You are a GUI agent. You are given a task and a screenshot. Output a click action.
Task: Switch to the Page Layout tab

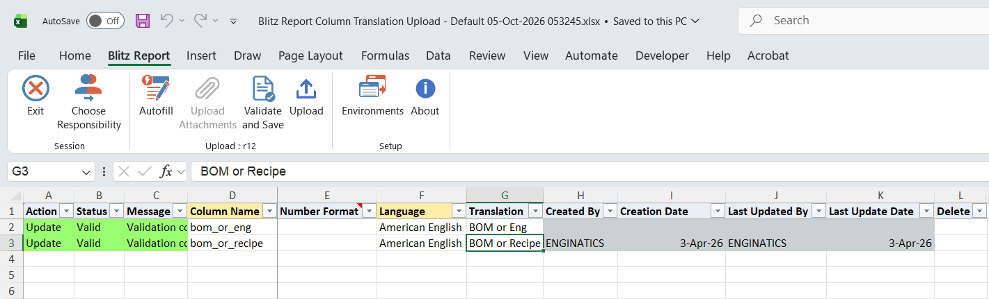click(310, 55)
